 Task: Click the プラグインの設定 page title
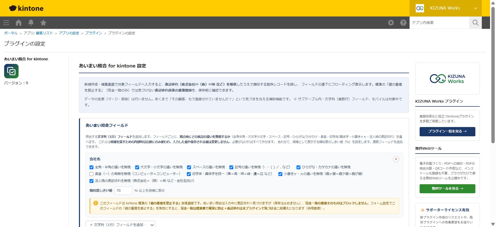(x=25, y=44)
